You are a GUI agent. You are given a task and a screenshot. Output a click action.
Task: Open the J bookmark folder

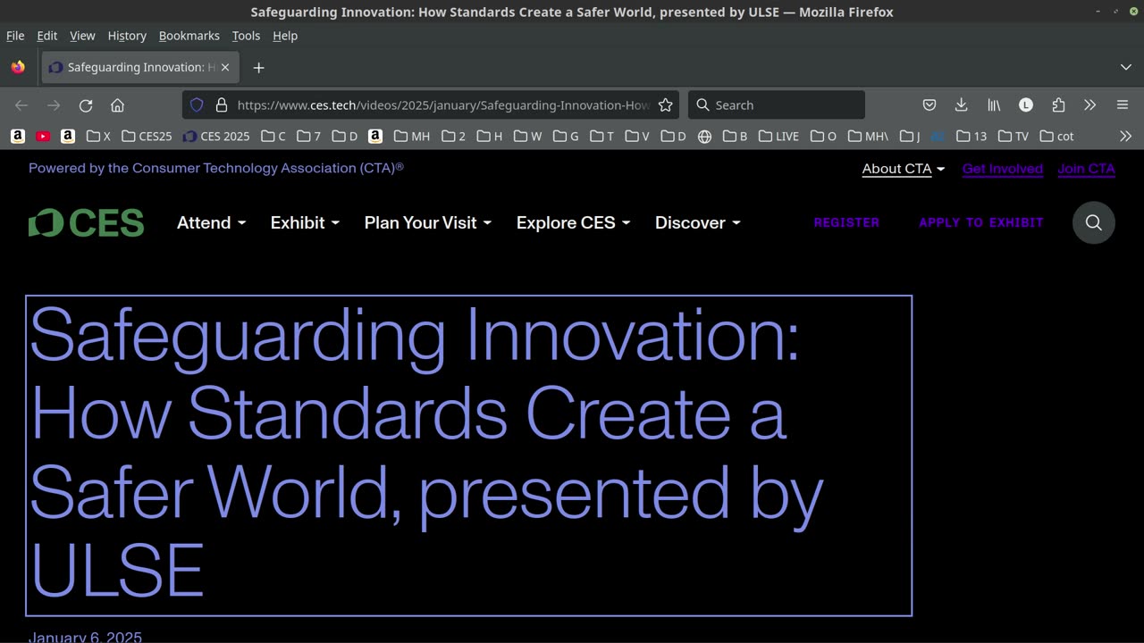coord(910,137)
